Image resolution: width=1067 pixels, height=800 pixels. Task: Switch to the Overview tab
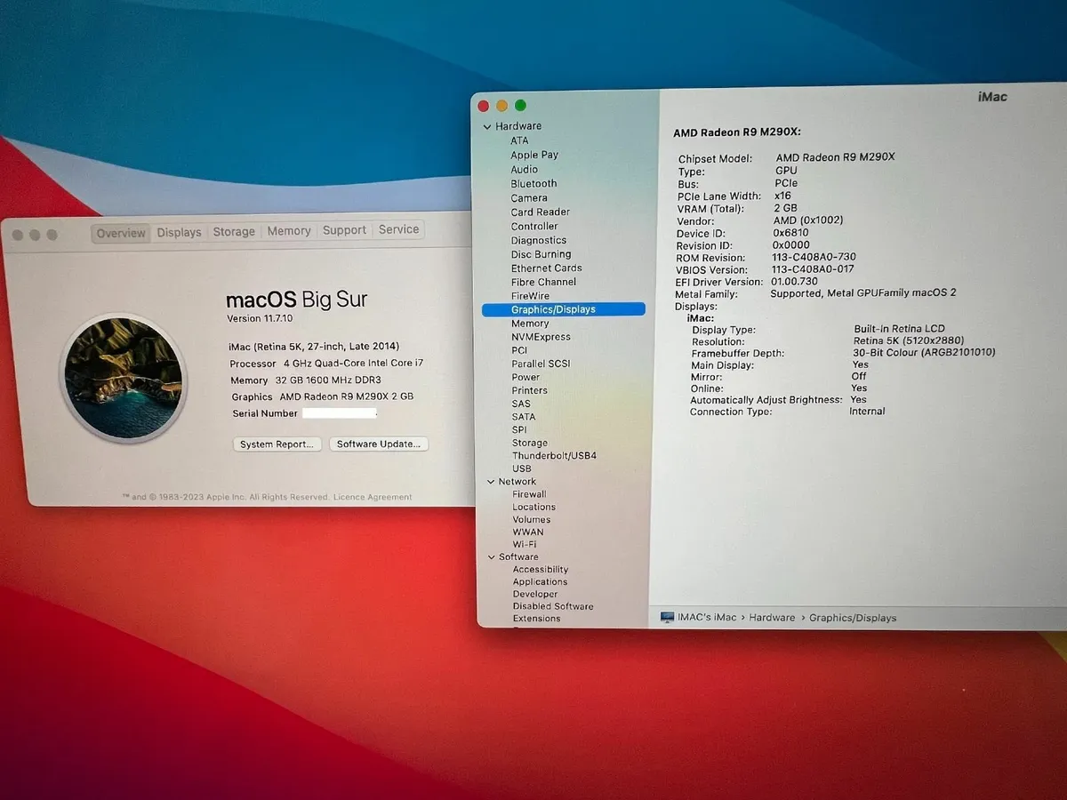click(x=121, y=233)
